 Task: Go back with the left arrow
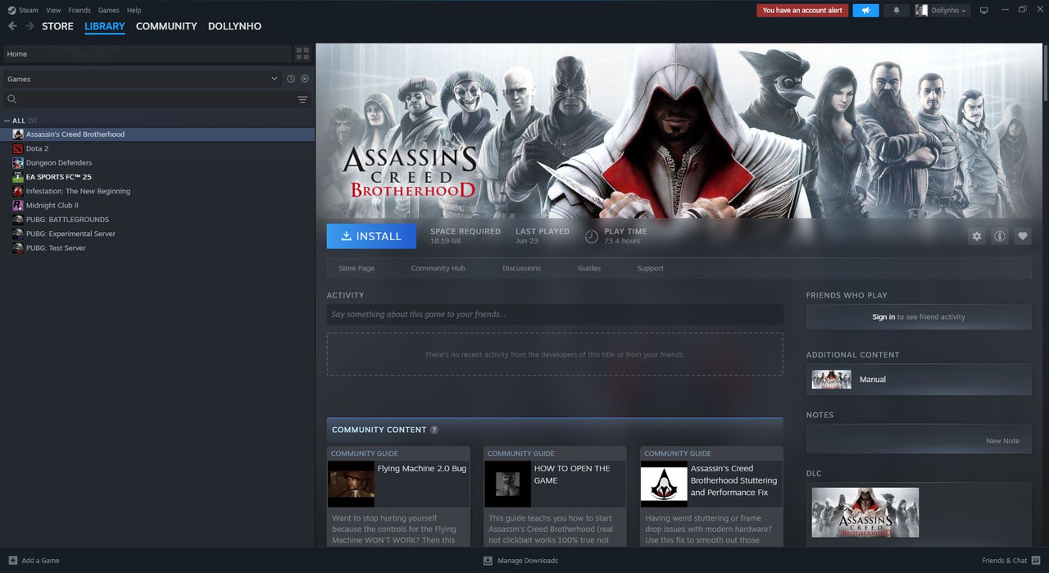12,26
